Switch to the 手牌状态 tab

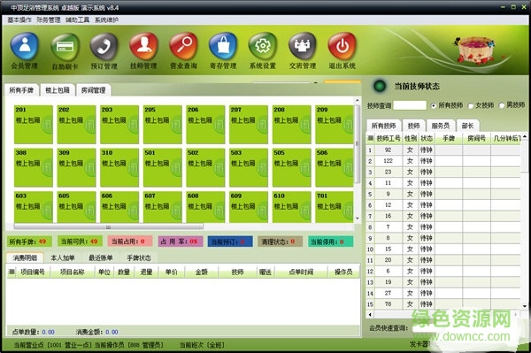tap(139, 258)
